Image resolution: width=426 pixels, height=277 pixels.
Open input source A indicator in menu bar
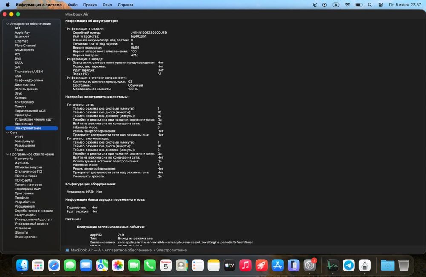click(336, 5)
